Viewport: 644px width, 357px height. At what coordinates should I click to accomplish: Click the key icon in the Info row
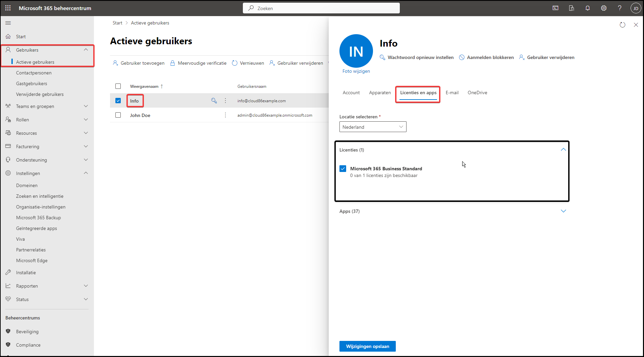(214, 101)
